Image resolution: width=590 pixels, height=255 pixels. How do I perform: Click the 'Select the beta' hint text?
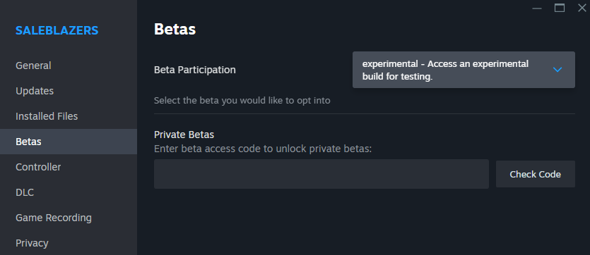click(x=242, y=101)
